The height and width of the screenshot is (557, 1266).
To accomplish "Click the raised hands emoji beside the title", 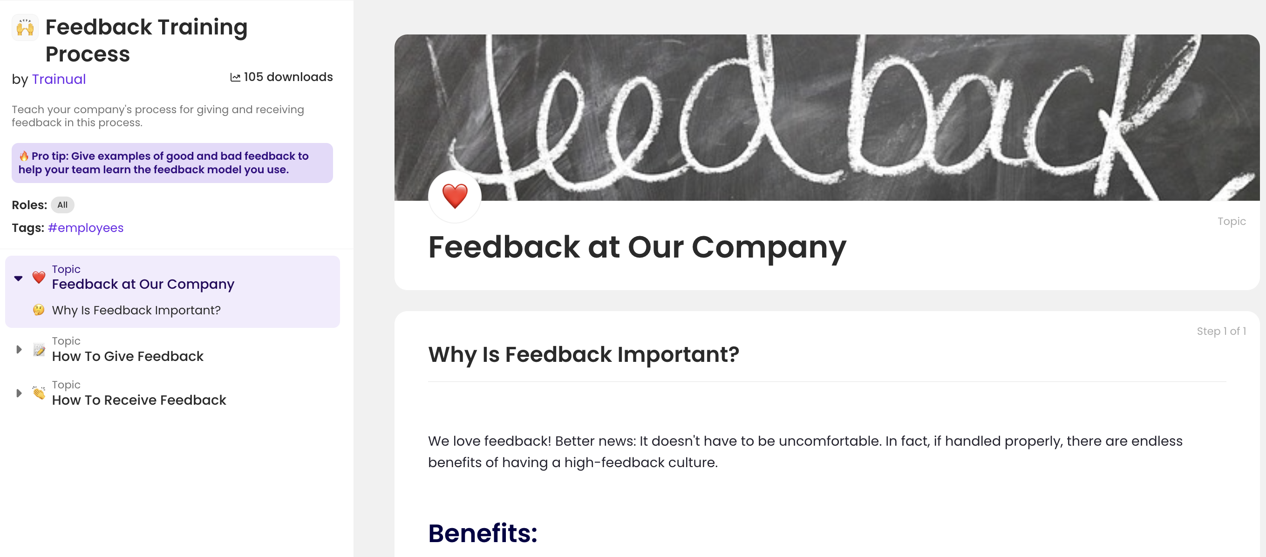I will (25, 27).
